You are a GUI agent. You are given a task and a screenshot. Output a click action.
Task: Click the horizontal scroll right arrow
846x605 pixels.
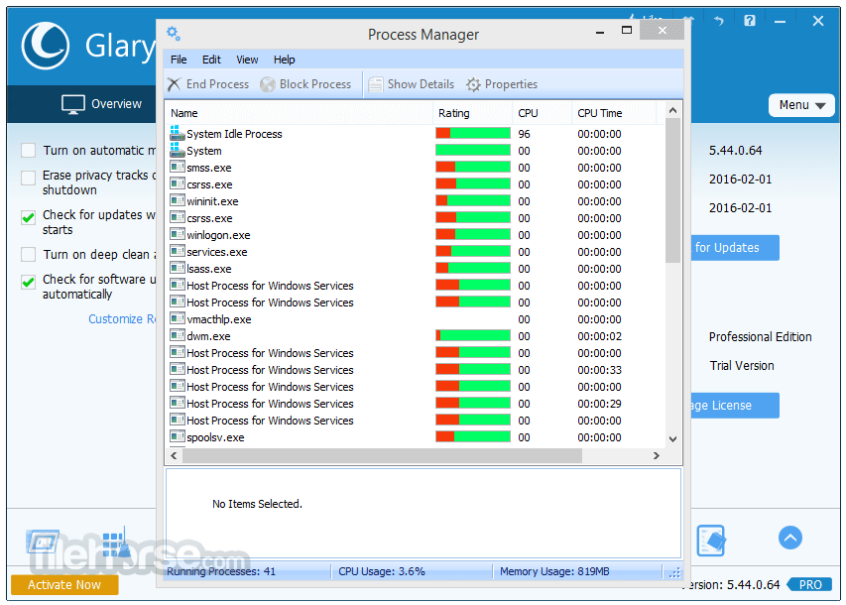657,455
